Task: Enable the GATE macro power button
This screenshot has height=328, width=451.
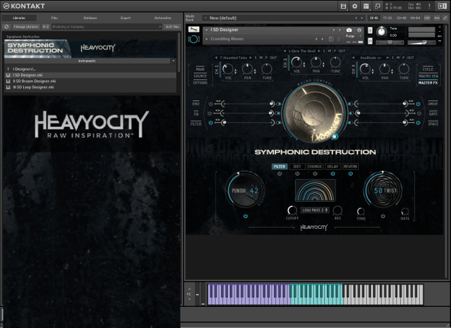Action: coord(419,113)
